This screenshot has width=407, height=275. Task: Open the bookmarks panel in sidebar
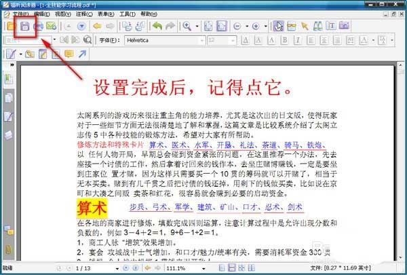click(x=9, y=79)
